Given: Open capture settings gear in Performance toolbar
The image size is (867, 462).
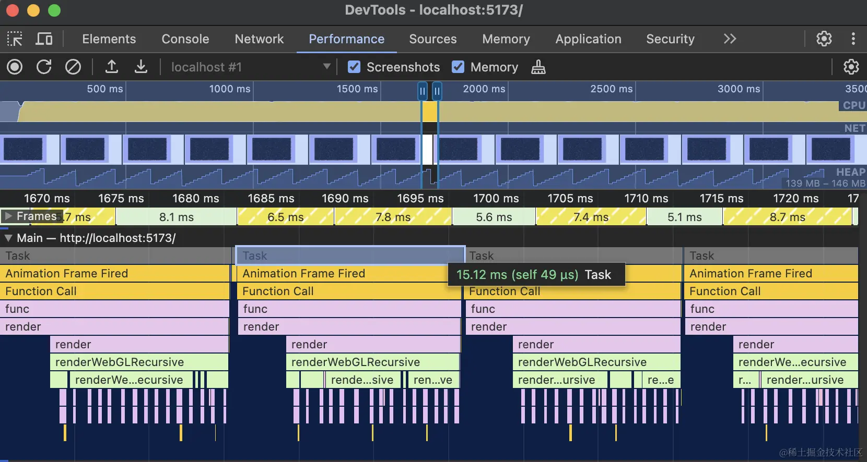Looking at the screenshot, I should (x=851, y=67).
